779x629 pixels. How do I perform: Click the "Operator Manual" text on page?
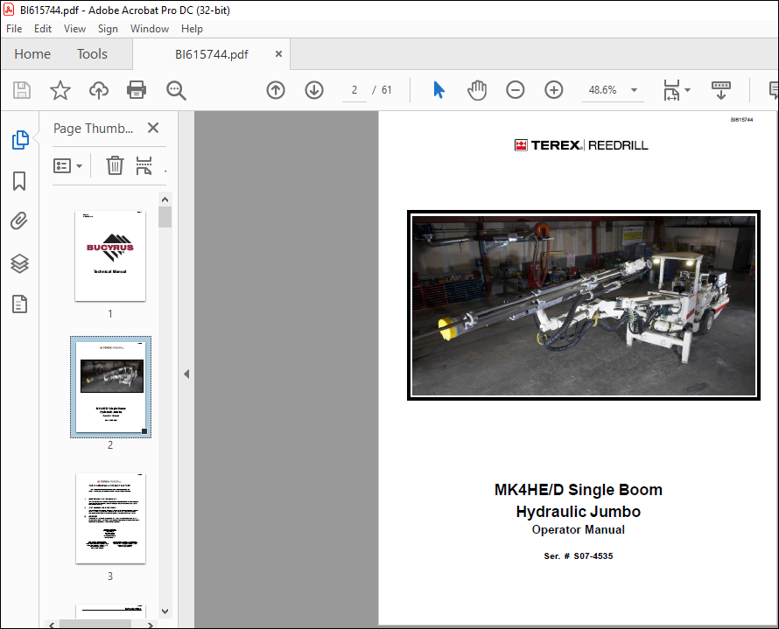[x=579, y=530]
